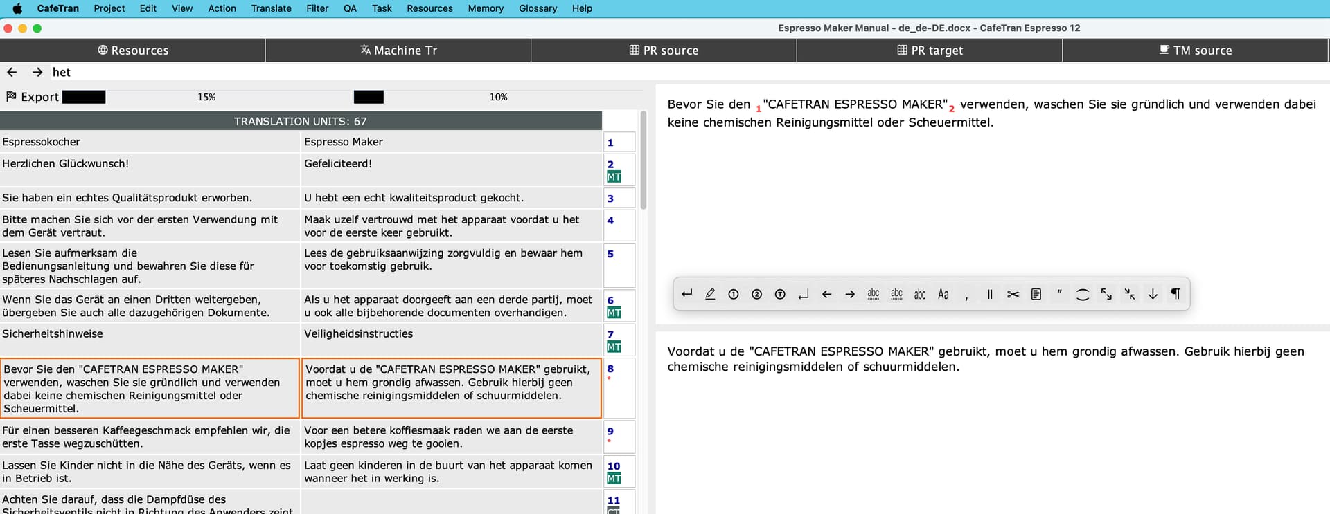Click the join curved-lines icon
The width and height of the screenshot is (1330, 514).
[1083, 294]
